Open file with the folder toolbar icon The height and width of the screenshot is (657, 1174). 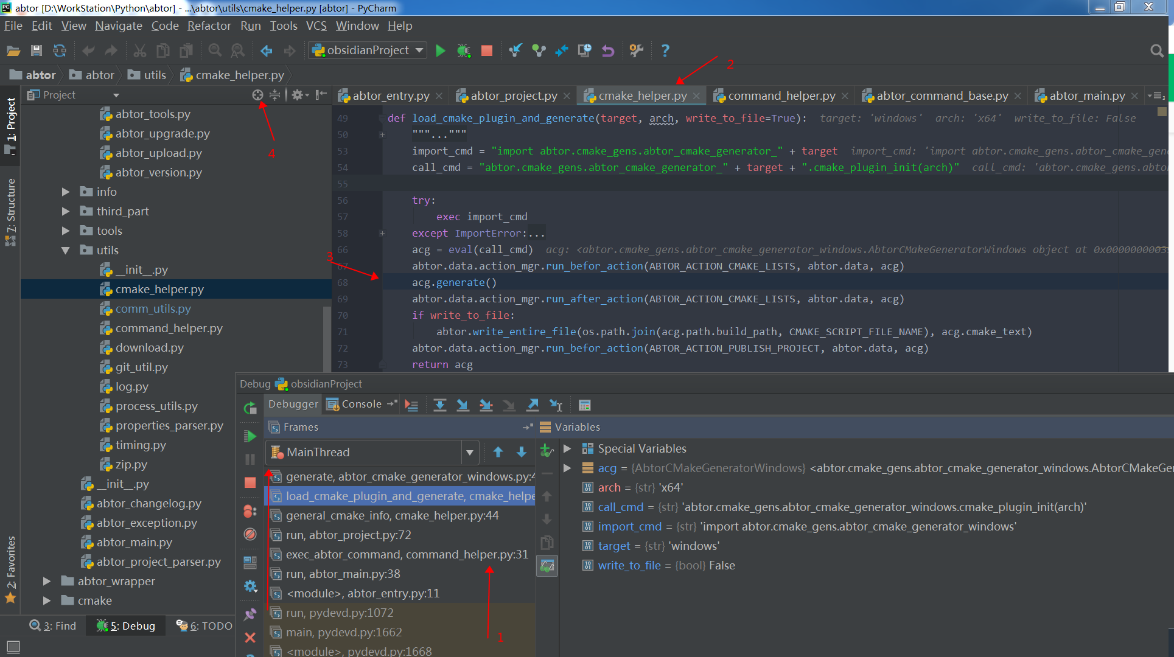[13, 50]
